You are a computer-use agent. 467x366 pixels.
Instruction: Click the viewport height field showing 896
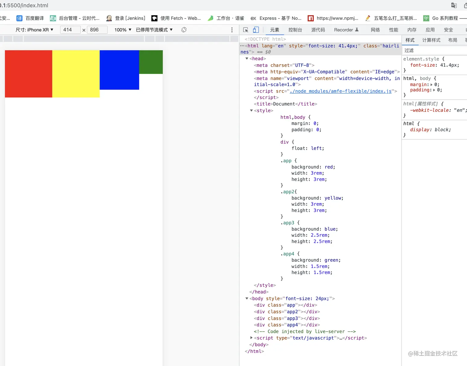tap(97, 30)
